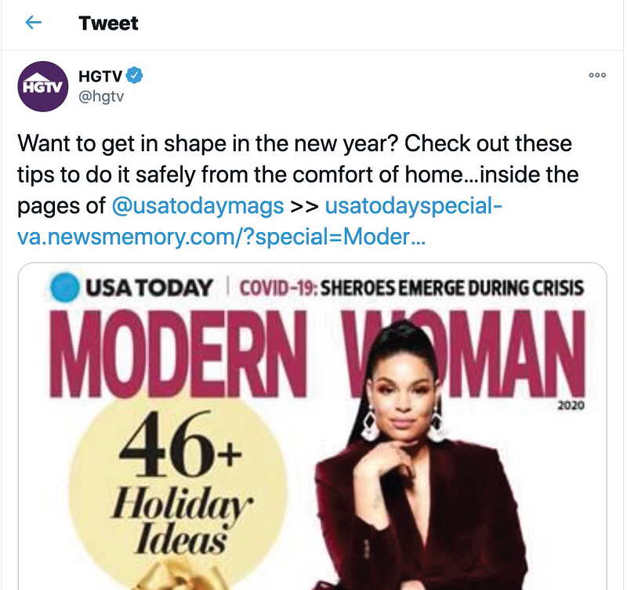Image resolution: width=627 pixels, height=590 pixels.
Task: Click the COVID-19 Sheroes headline on cover
Action: 411,288
